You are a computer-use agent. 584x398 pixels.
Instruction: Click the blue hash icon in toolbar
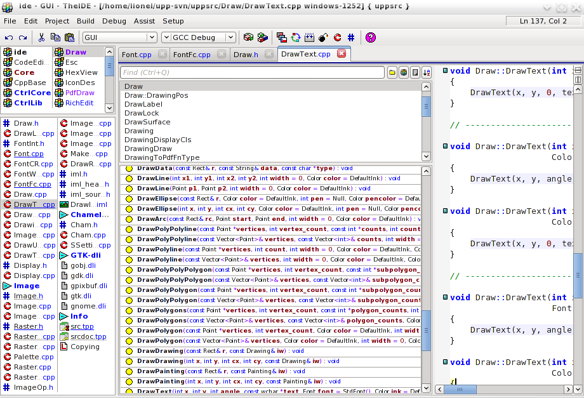point(351,37)
